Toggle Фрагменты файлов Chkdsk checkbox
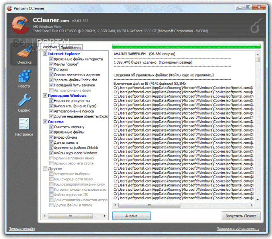Image resolution: width=272 pixels, height=239 pixels. pos(51,147)
